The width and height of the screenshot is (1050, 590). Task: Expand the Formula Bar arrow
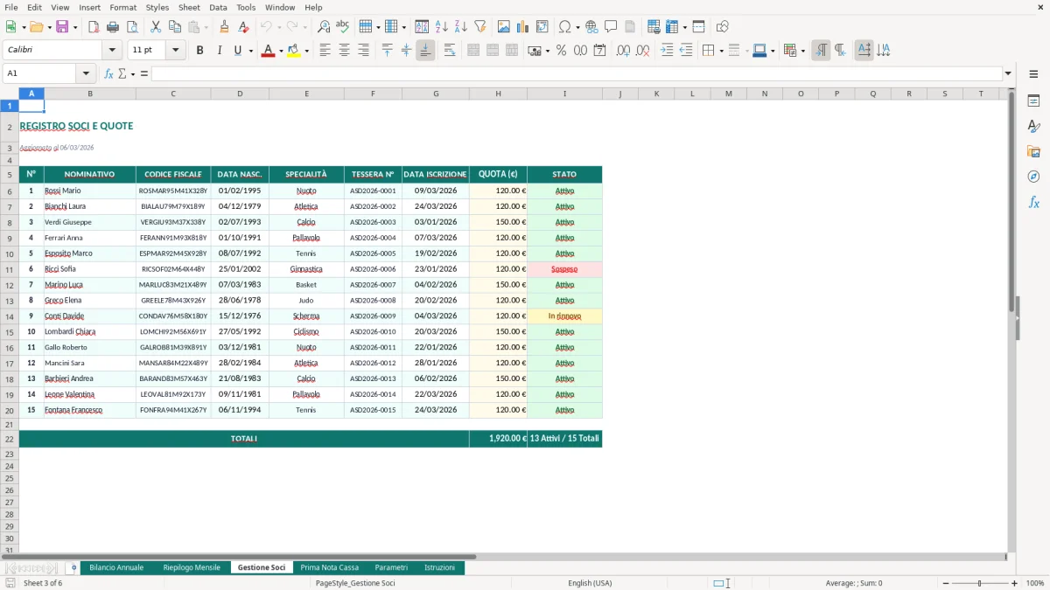1008,73
